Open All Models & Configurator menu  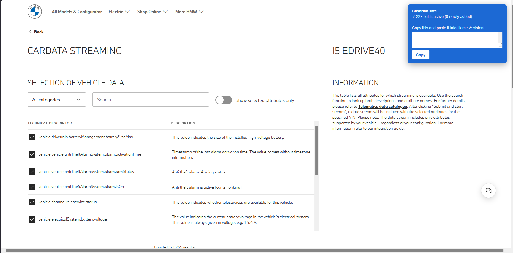click(77, 12)
